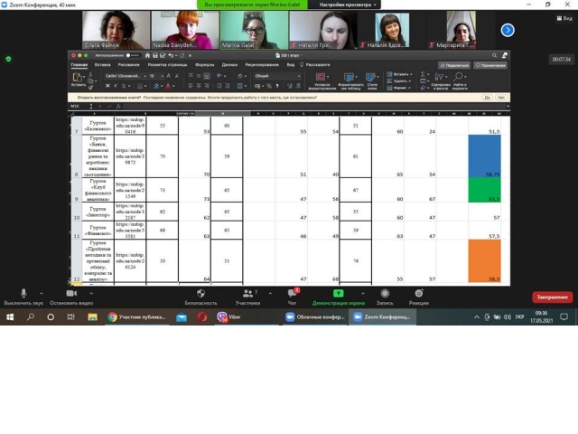Click red font color swatch

(168, 86)
